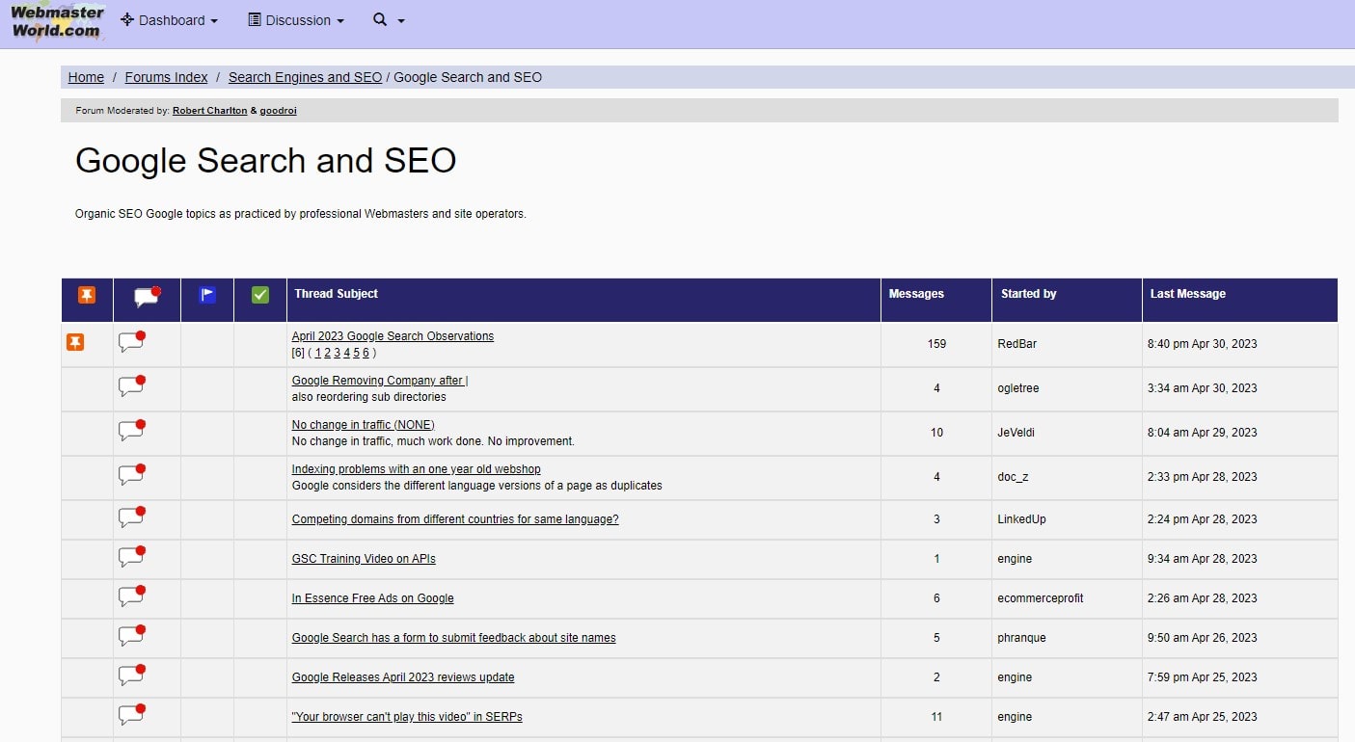
Task: Click new-message bubble for April 2023 Observations
Action: tap(132, 342)
